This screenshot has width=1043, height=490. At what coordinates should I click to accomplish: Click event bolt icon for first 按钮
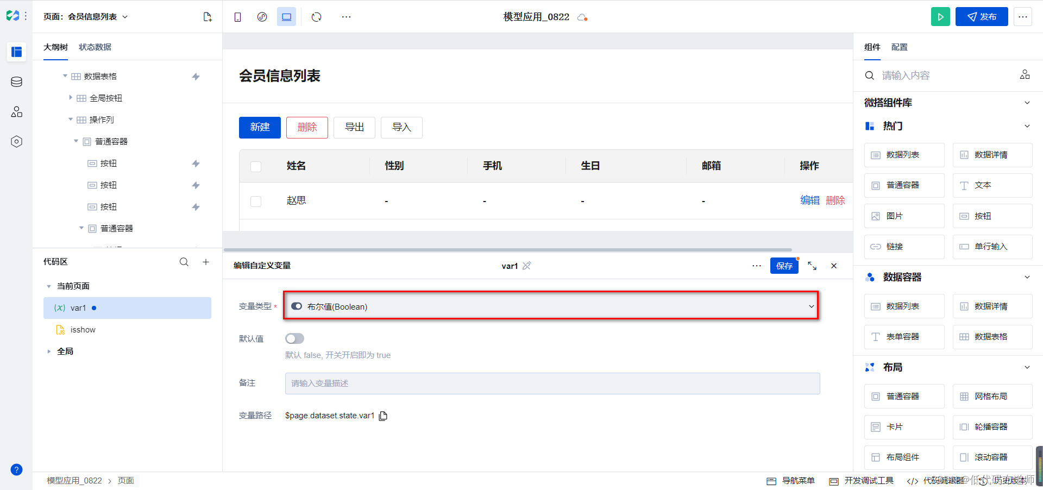[x=196, y=164]
